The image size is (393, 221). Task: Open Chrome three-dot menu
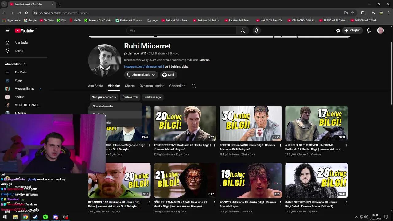coord(388,13)
